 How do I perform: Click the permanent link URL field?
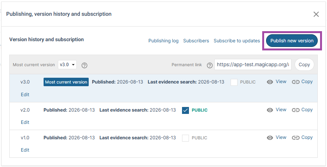(253, 65)
